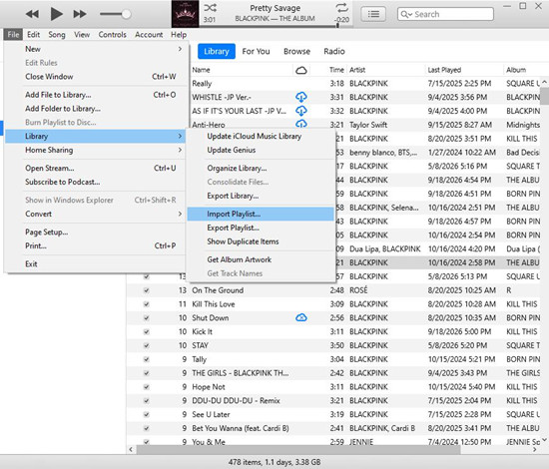The image size is (549, 469).
Task: Expand the New submenu arrow
Action: pos(180,49)
